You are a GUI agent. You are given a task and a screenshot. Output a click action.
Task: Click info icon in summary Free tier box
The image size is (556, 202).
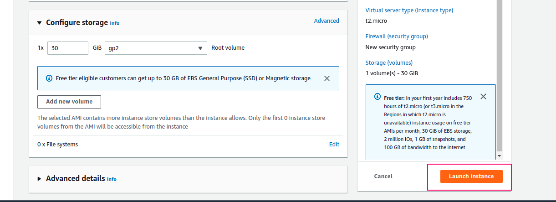coord(377,97)
